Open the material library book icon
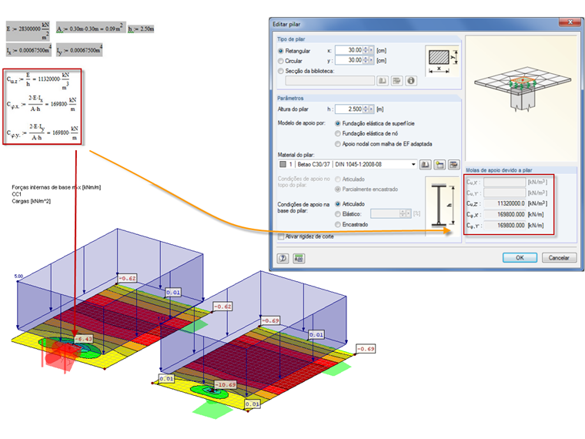Viewport: 585px width, 439px height. coord(426,165)
